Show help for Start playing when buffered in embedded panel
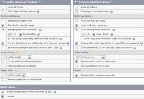 [x=114, y=30]
